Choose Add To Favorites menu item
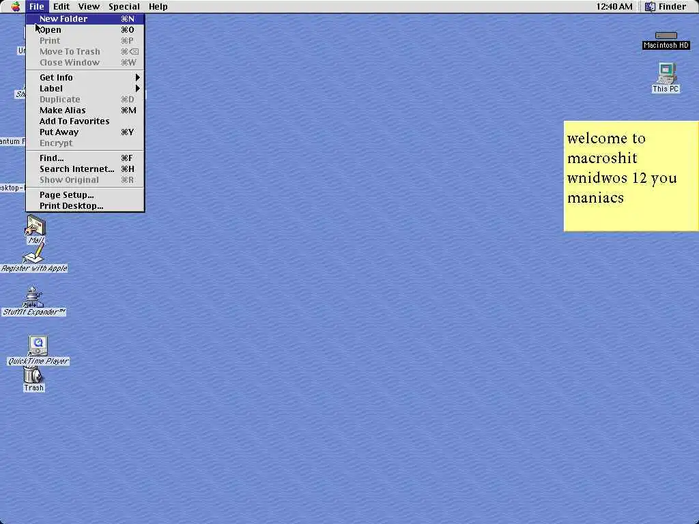 click(85, 121)
